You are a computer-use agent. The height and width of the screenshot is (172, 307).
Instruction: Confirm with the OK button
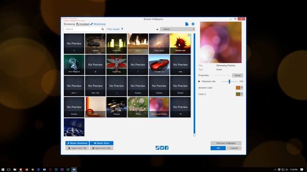pos(218,148)
